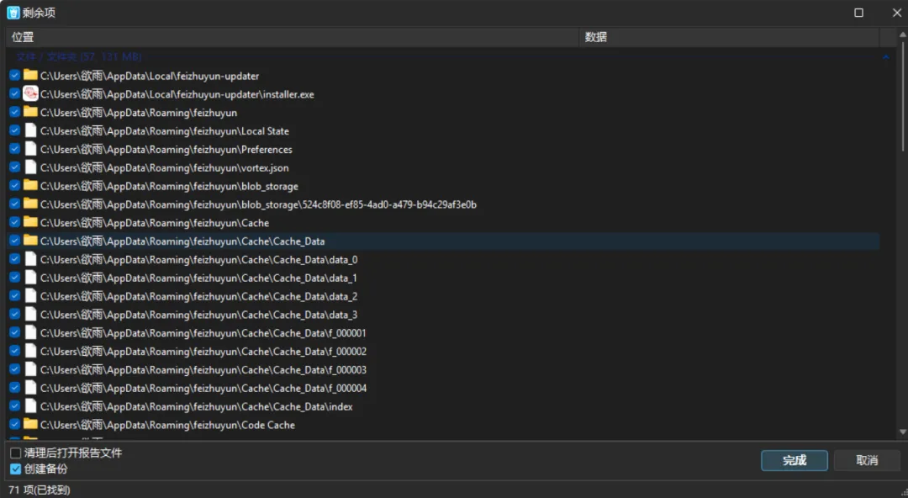Click the Code Cache folder icon
Image resolution: width=908 pixels, height=498 pixels.
[30, 425]
